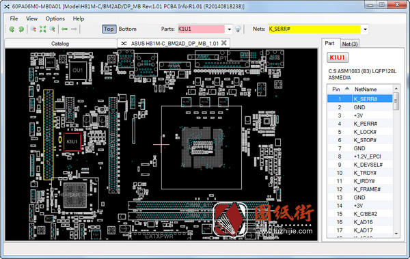Select the K_IRDY# pin row
The width and height of the screenshot is (410, 259).
click(360, 181)
